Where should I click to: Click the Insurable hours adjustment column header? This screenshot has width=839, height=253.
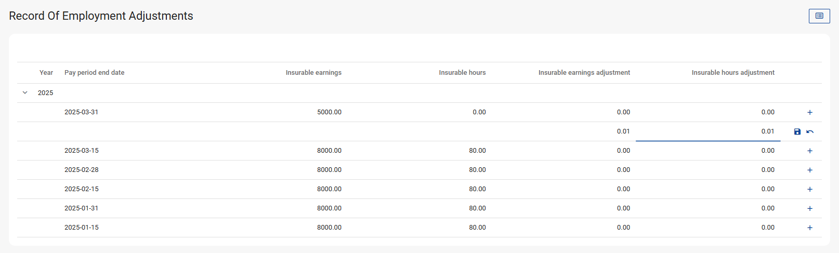(x=732, y=73)
